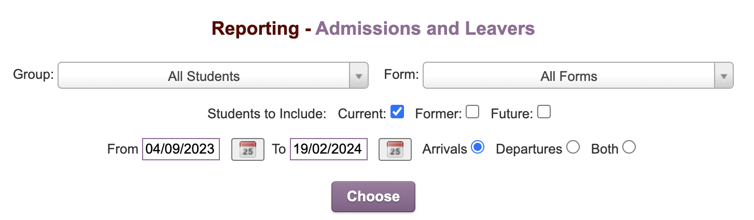Choose the Both radio option
The width and height of the screenshot is (754, 220).
tap(629, 147)
